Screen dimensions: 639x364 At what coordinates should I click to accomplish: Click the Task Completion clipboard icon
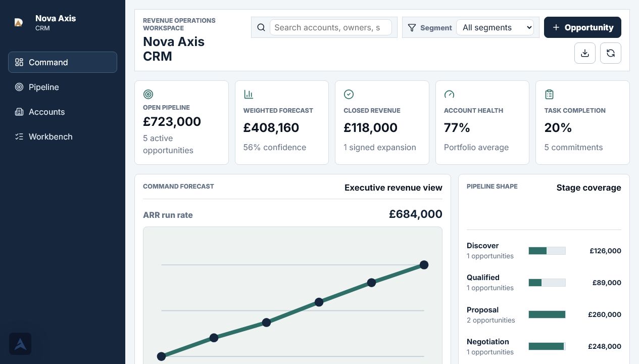pos(550,94)
